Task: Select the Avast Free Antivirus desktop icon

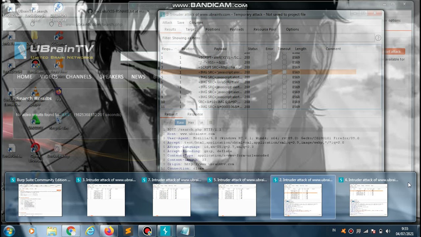Action: click(59, 68)
